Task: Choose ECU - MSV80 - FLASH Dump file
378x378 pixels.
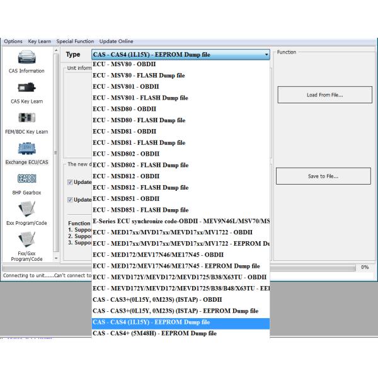Action: [x=181, y=76]
